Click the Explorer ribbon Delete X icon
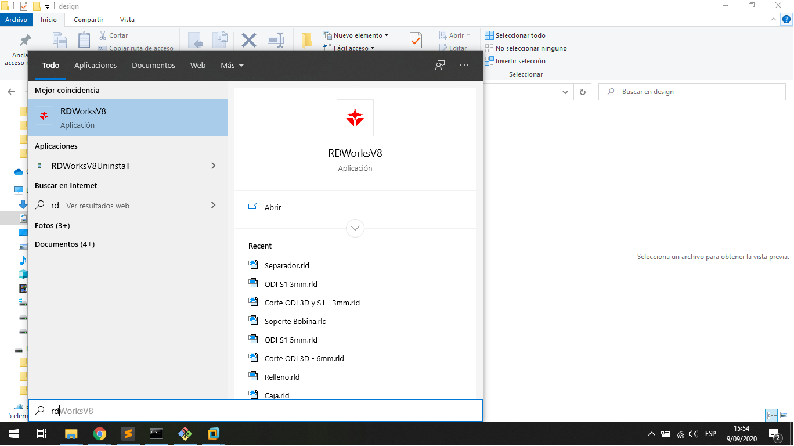 point(249,40)
